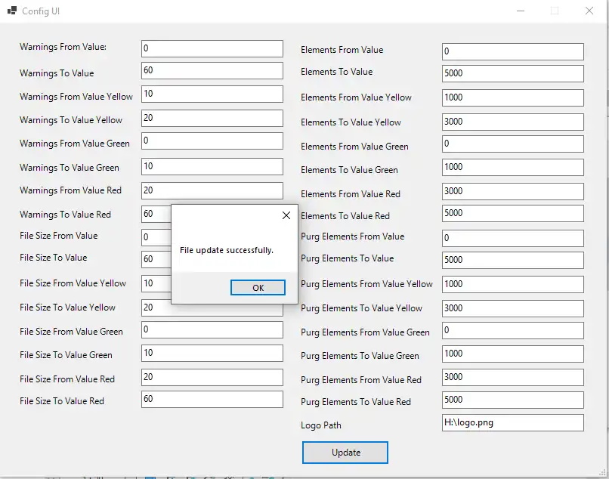
Task: Click the 'Logo Path' label
Action: coord(321,425)
